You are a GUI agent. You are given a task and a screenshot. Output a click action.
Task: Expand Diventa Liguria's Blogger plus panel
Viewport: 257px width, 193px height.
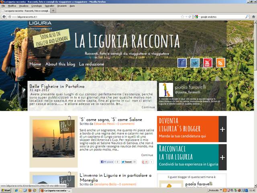click(222, 129)
